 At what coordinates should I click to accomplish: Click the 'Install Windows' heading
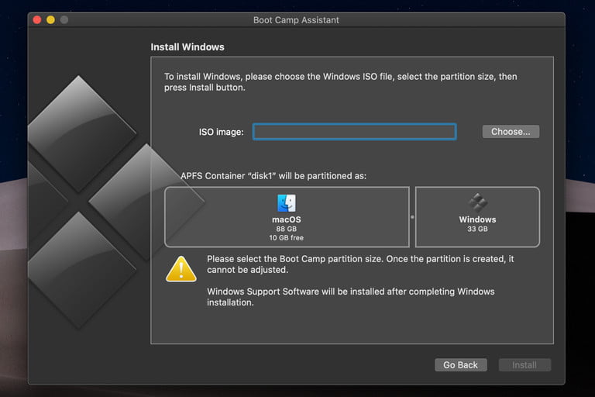click(187, 47)
